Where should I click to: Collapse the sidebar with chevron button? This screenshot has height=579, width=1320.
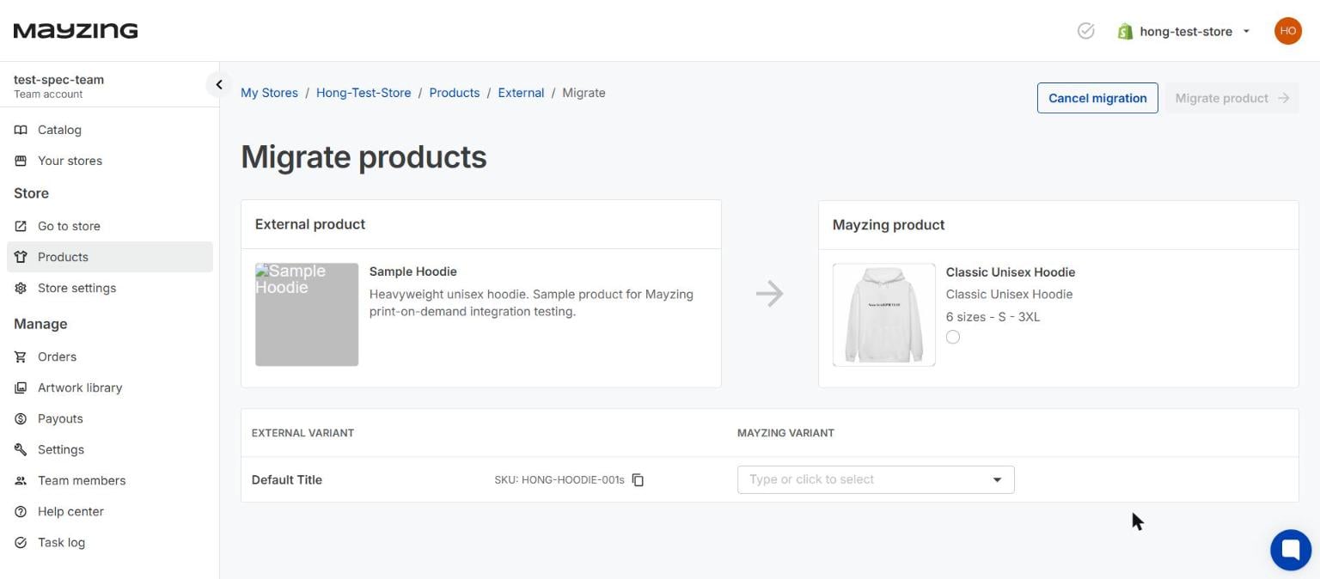click(218, 84)
